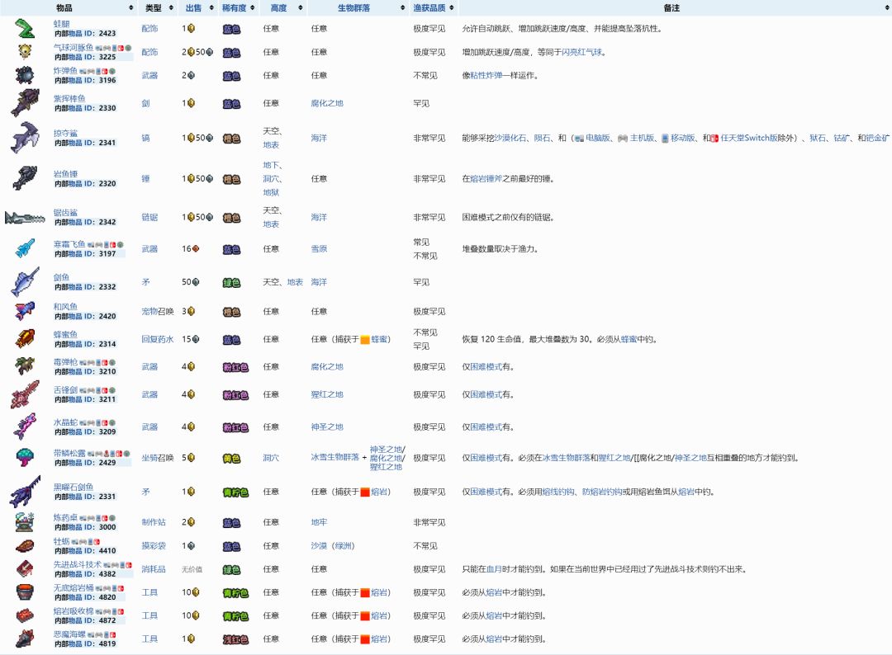Click the 岩鱼锤 rockfish hammer icon
This screenshot has height=655, width=892.
tap(25, 178)
